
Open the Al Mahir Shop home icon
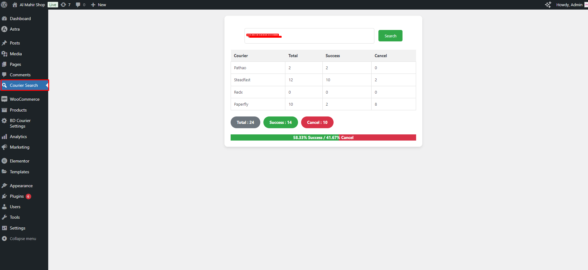15,5
